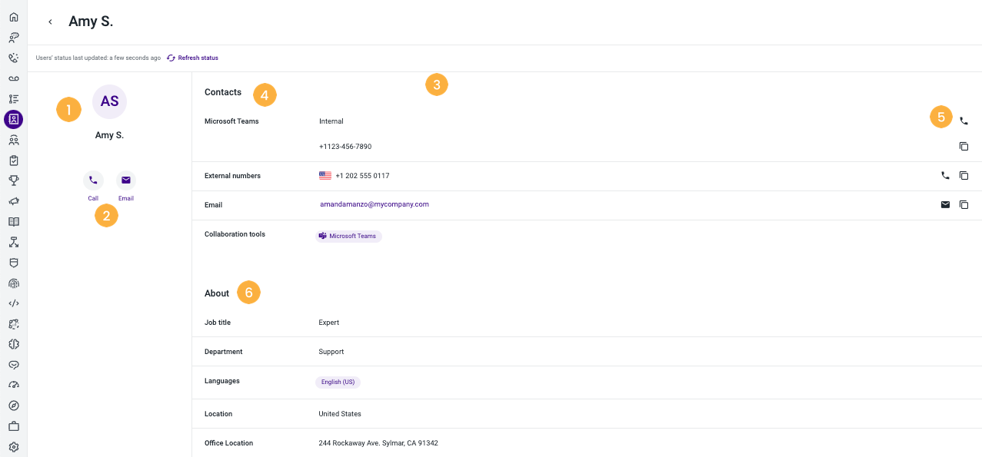Click the Office Location row label

[228, 443]
